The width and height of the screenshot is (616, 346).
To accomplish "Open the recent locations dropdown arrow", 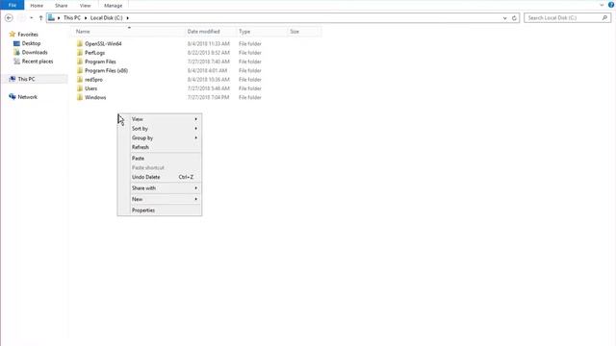I will point(32,17).
